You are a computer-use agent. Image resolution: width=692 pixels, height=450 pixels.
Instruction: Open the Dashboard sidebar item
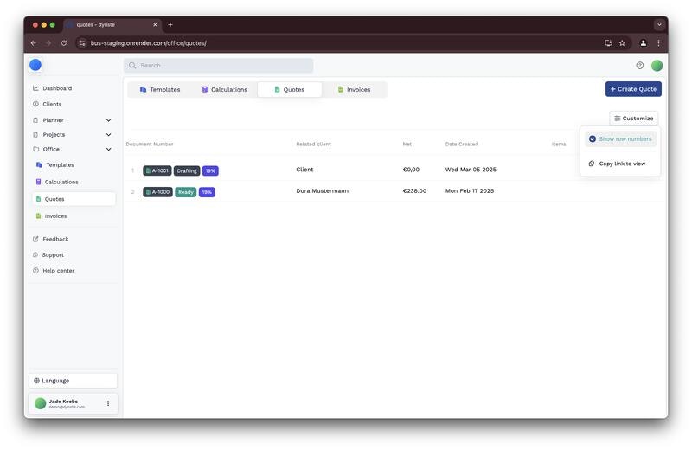57,88
